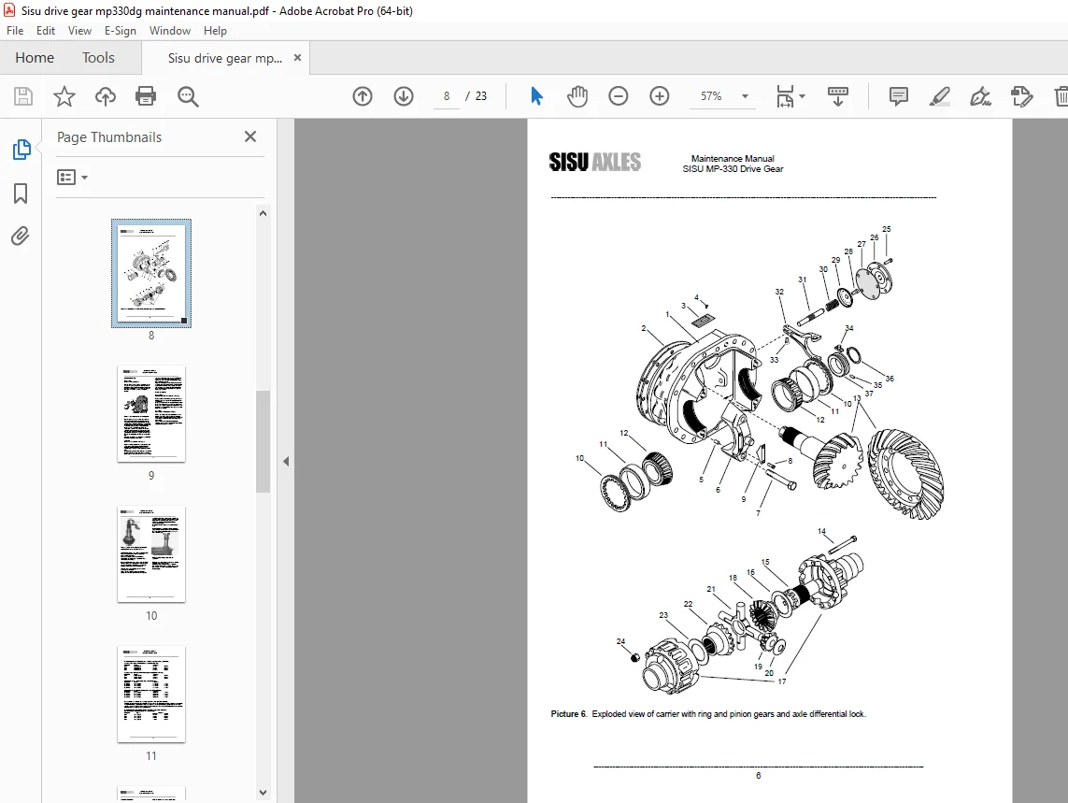This screenshot has height=803, width=1068.
Task: Add a sticky note comment
Action: coord(898,96)
